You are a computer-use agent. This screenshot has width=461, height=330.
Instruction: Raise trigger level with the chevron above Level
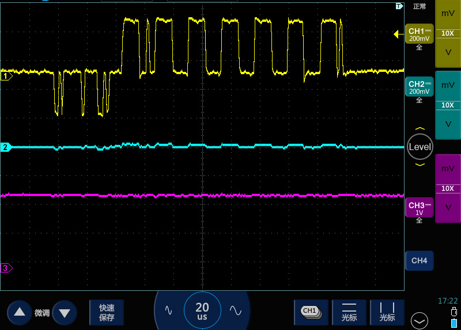tap(420, 128)
